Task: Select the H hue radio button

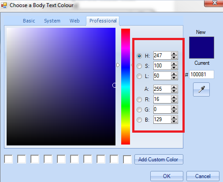Action: point(139,56)
